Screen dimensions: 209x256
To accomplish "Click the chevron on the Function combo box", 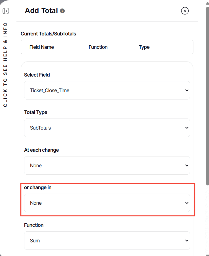I will (187, 240).
